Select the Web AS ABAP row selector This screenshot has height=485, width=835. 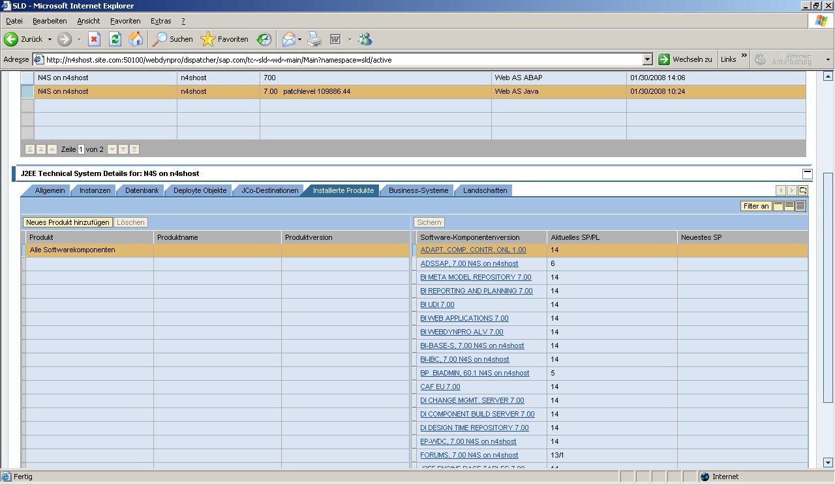[27, 78]
